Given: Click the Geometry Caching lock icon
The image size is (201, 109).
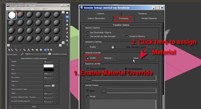Looking at the screenshot, I should point(113,47).
